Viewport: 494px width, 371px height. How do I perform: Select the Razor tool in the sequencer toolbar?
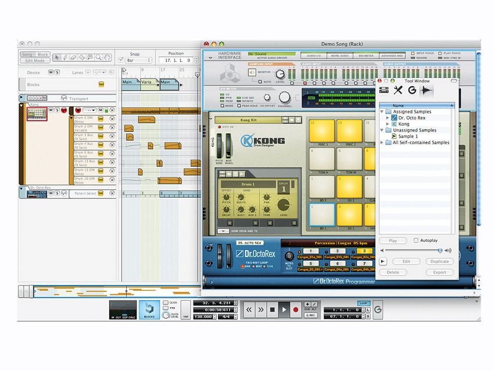click(81, 57)
